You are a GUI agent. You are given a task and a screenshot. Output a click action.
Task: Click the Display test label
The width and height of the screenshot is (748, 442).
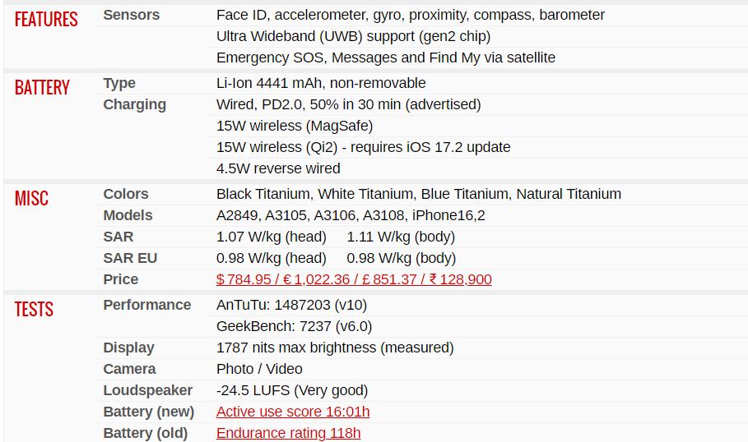(x=129, y=348)
